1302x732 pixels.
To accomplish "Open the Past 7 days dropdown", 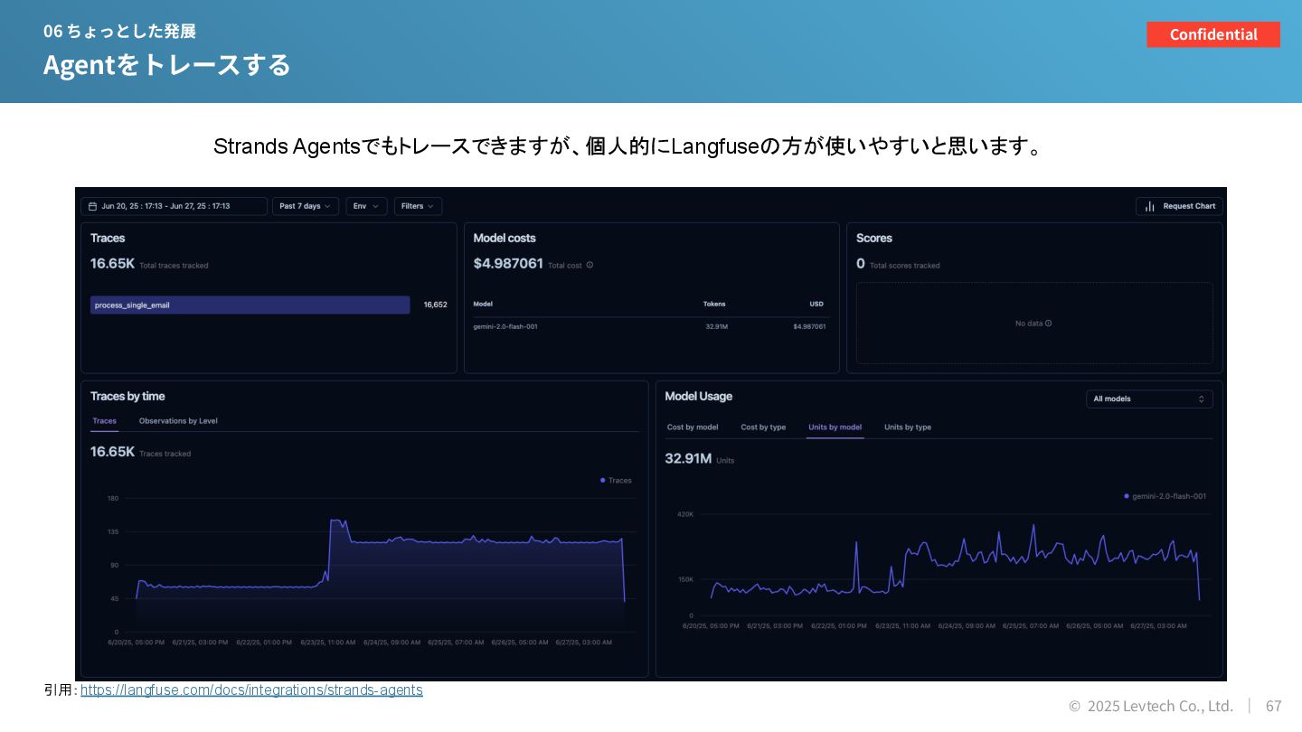I will pos(306,206).
